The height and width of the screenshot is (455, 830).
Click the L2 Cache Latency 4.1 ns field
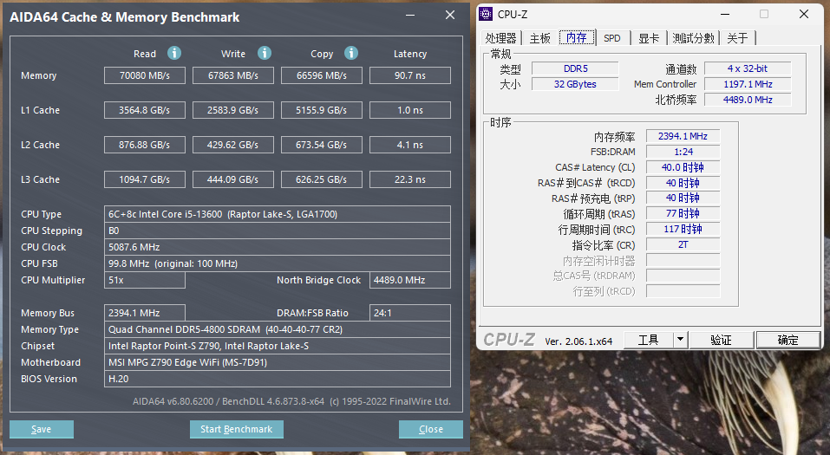pos(409,145)
